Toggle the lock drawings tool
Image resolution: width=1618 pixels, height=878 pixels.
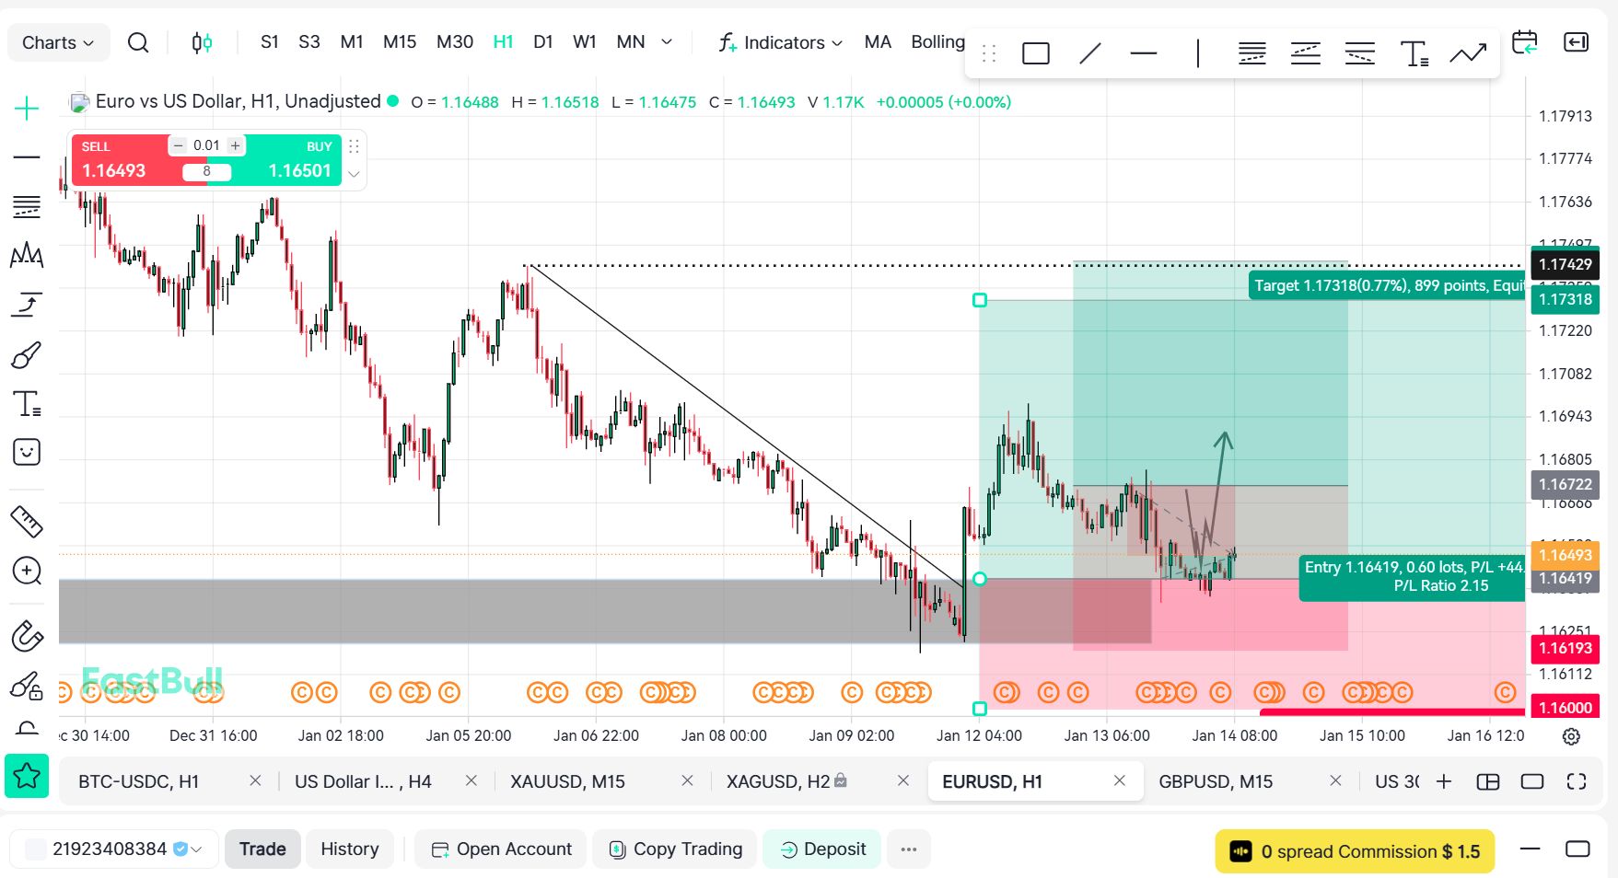pos(27,686)
